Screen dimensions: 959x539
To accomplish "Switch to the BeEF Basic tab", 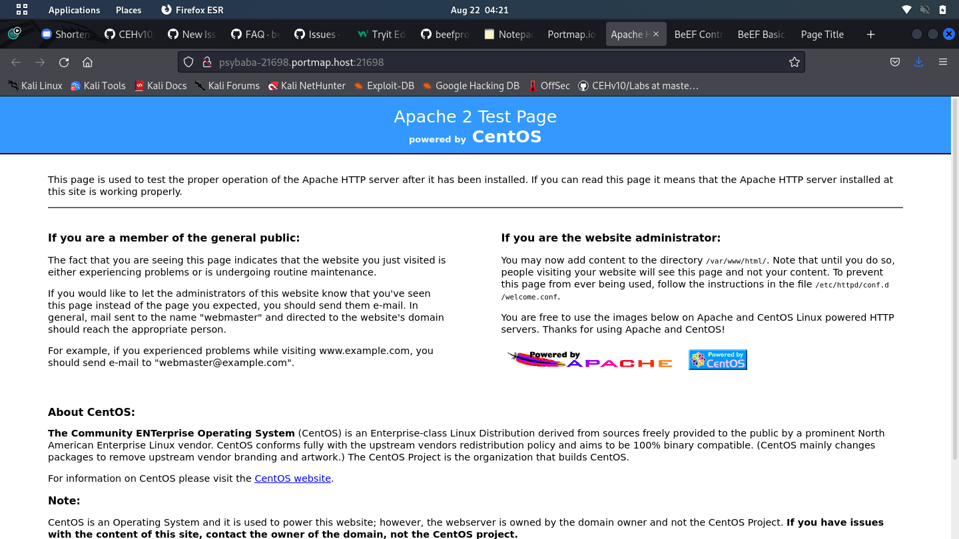I will pyautogui.click(x=760, y=34).
